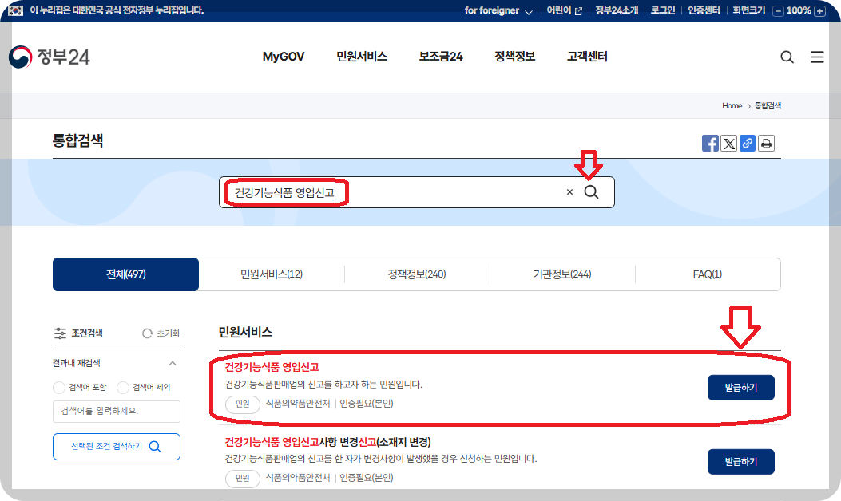This screenshot has width=841, height=501.
Task: Click the 조건검색 filter icon
Action: [x=60, y=333]
